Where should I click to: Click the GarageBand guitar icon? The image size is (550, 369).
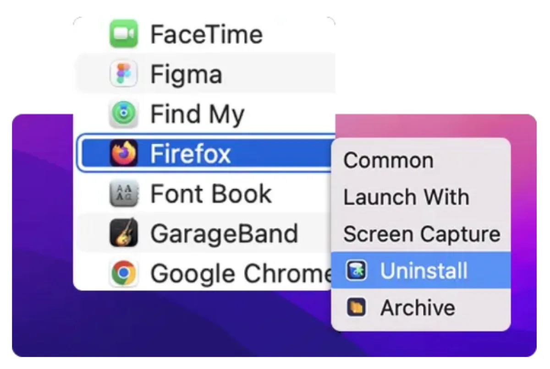coord(123,233)
